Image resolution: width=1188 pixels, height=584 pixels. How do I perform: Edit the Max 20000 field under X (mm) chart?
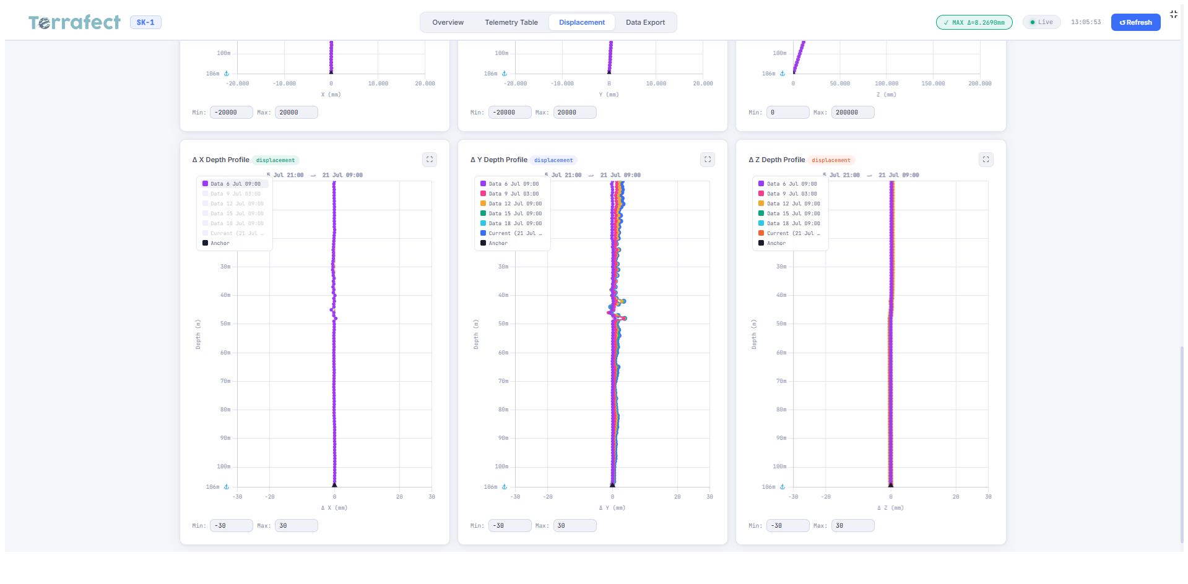click(297, 113)
